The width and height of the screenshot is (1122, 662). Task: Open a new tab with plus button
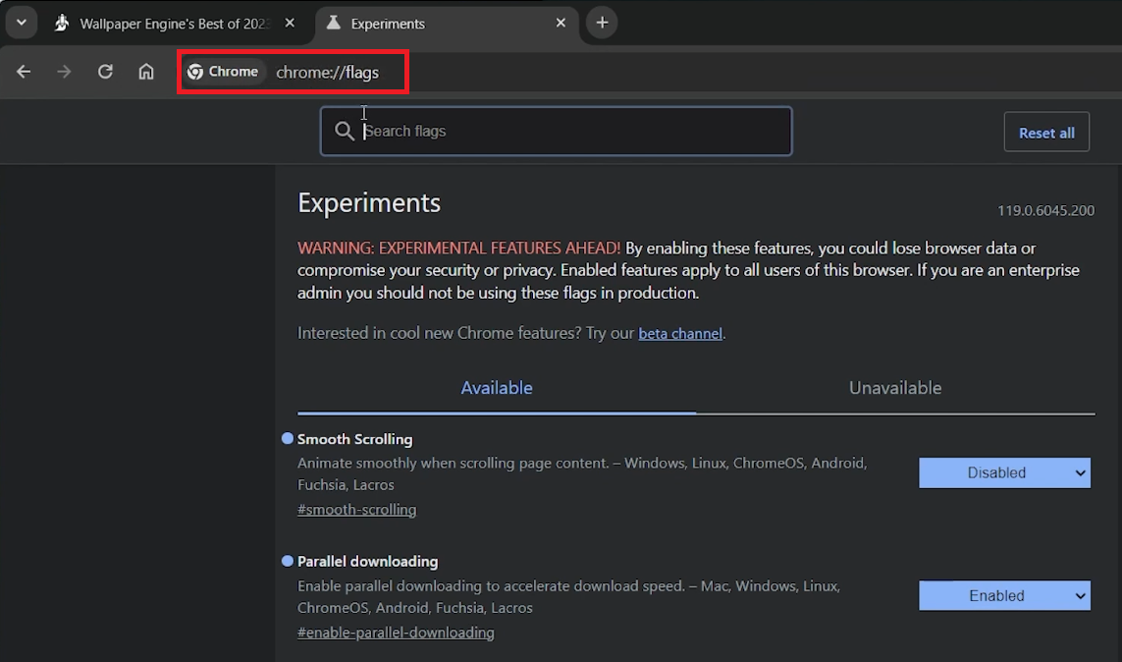click(x=602, y=23)
